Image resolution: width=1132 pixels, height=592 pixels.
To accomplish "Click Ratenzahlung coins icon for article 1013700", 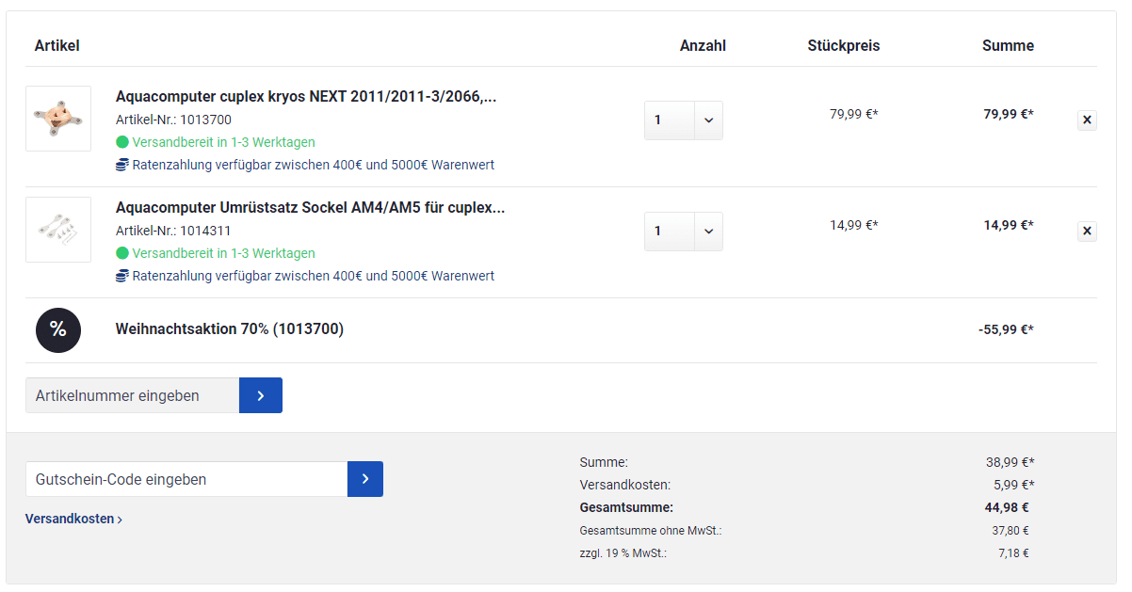I will point(122,165).
